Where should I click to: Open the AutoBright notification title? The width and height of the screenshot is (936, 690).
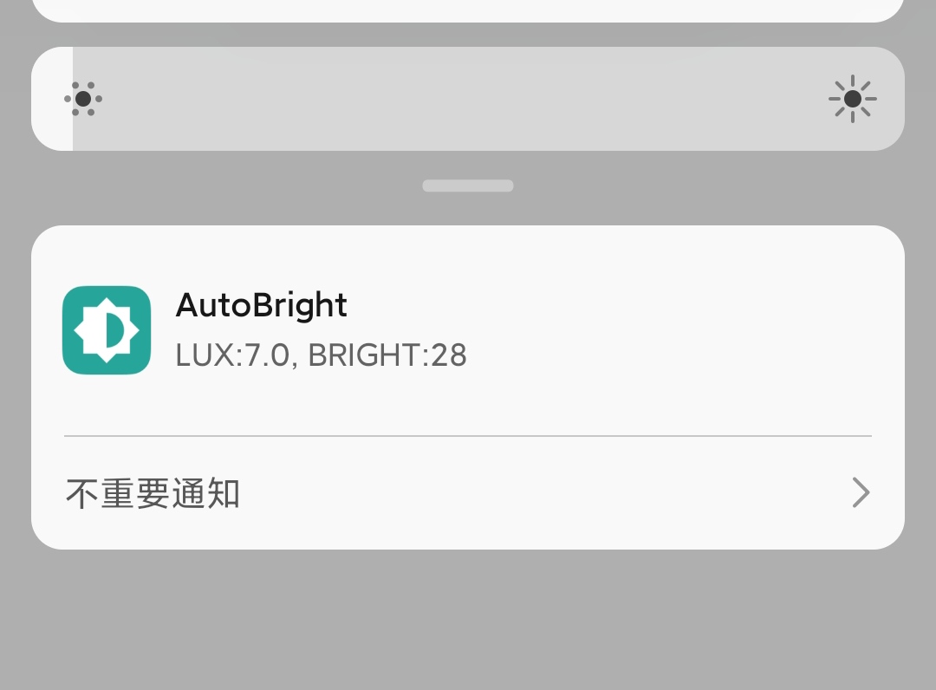click(261, 305)
